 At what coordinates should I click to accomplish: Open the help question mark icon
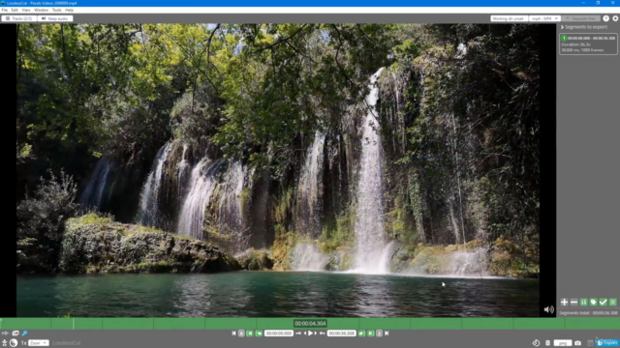click(605, 18)
